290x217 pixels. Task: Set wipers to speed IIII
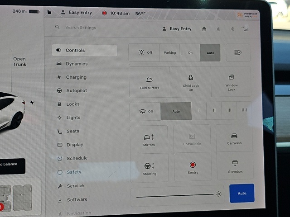coord(244,110)
